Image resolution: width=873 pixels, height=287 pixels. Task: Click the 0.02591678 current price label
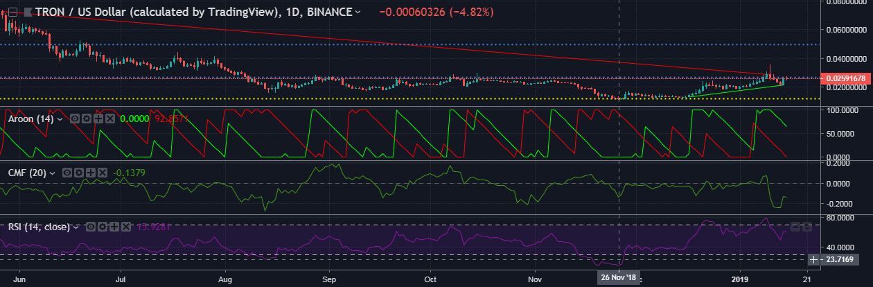click(845, 79)
